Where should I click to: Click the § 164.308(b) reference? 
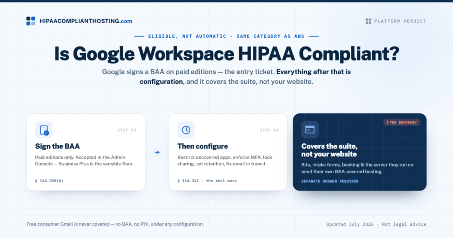click(49, 181)
